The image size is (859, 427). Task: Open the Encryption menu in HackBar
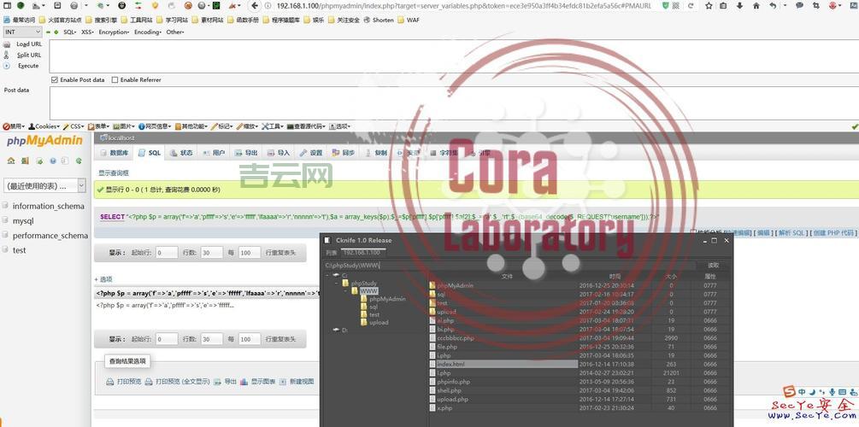click(x=114, y=32)
